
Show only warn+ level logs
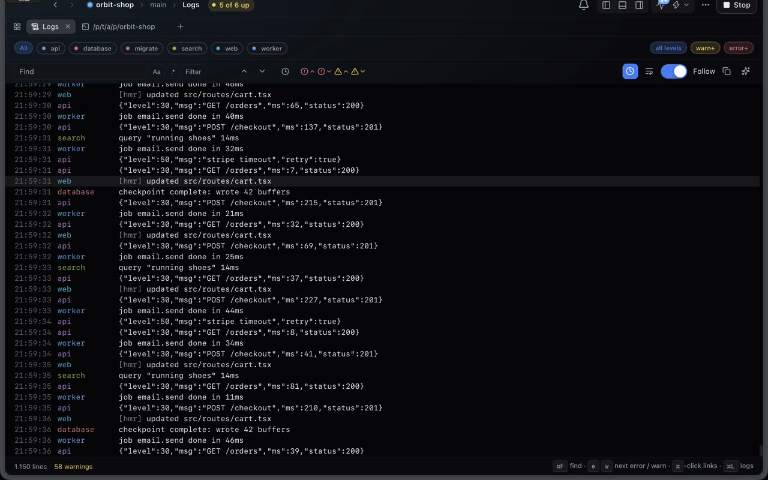[705, 48]
